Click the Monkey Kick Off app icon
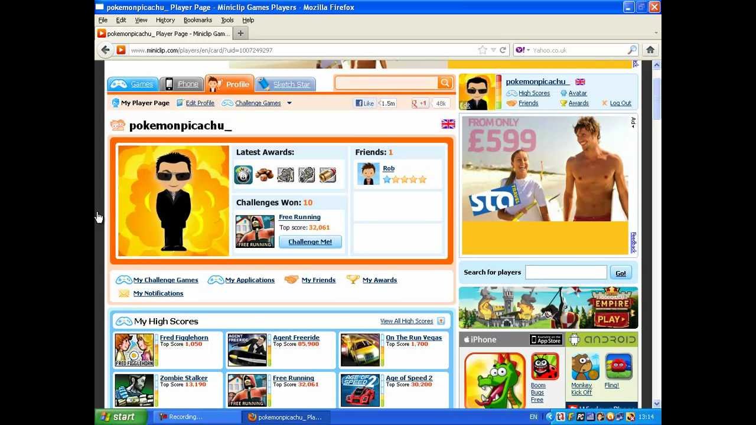The height and width of the screenshot is (425, 756). pyautogui.click(x=585, y=367)
